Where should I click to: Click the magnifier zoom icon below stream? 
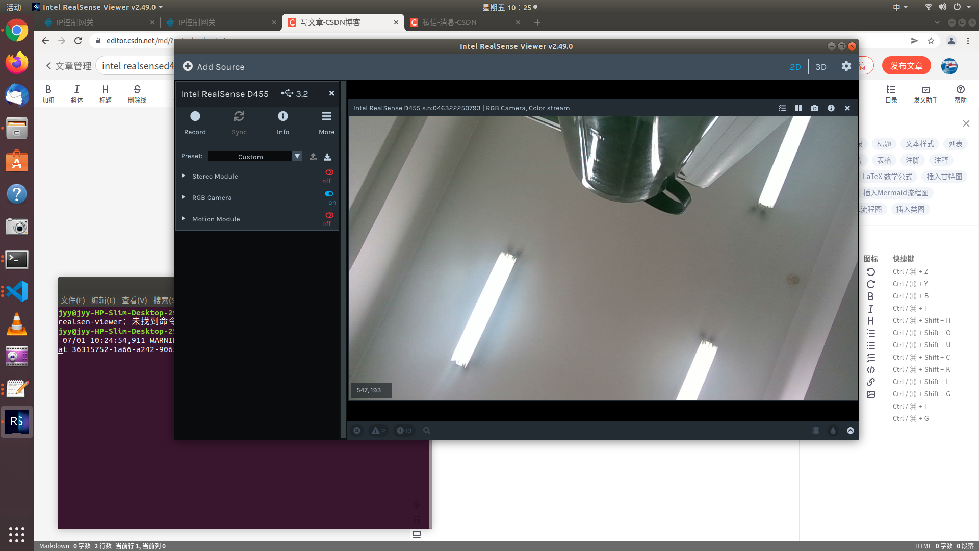tap(427, 430)
